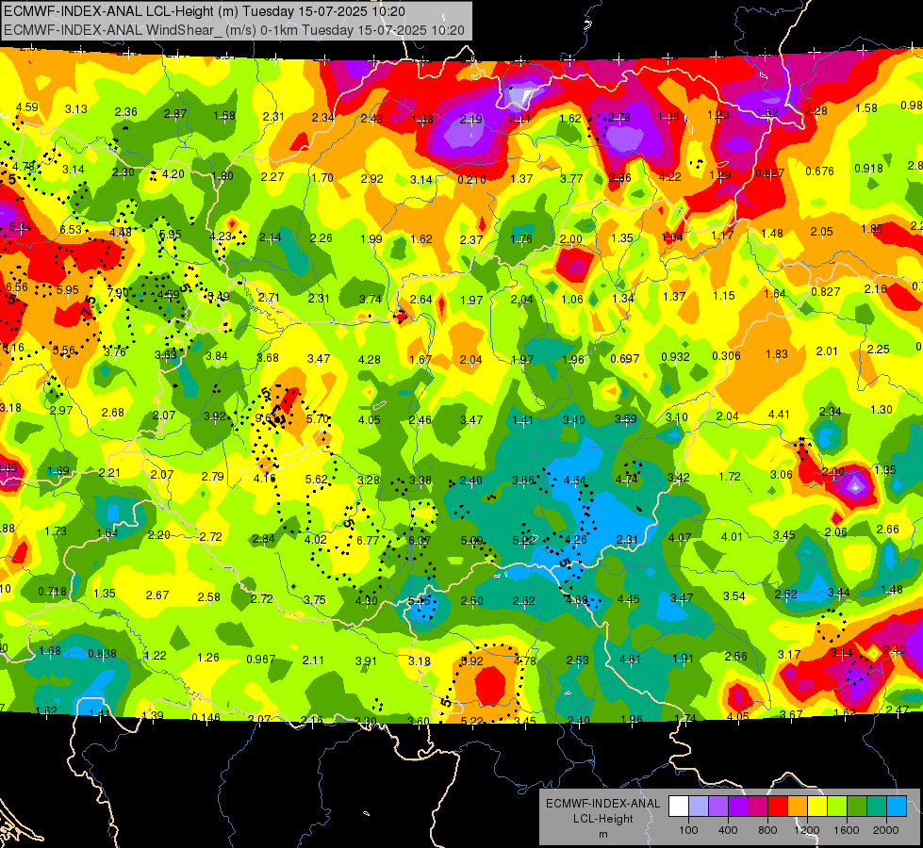Click wind shear value 4.48
Screen dimensions: 923x848
pos(121,233)
